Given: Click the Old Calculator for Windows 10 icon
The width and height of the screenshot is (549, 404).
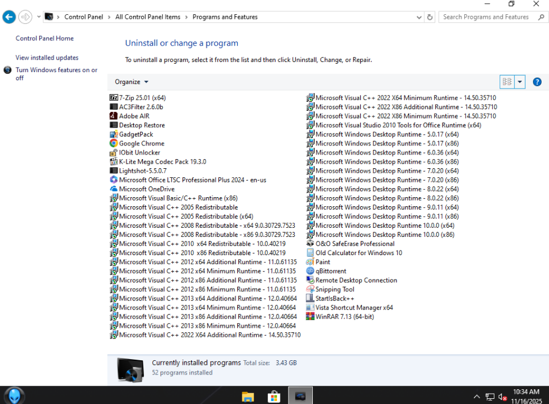Looking at the screenshot, I should point(310,252).
